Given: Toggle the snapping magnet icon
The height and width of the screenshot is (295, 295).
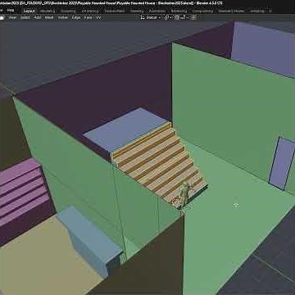Looking at the screenshot, I should click(x=177, y=17).
